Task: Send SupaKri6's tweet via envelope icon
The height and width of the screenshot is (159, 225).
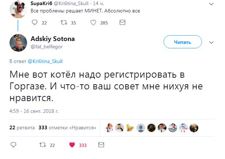Action: 123,22
